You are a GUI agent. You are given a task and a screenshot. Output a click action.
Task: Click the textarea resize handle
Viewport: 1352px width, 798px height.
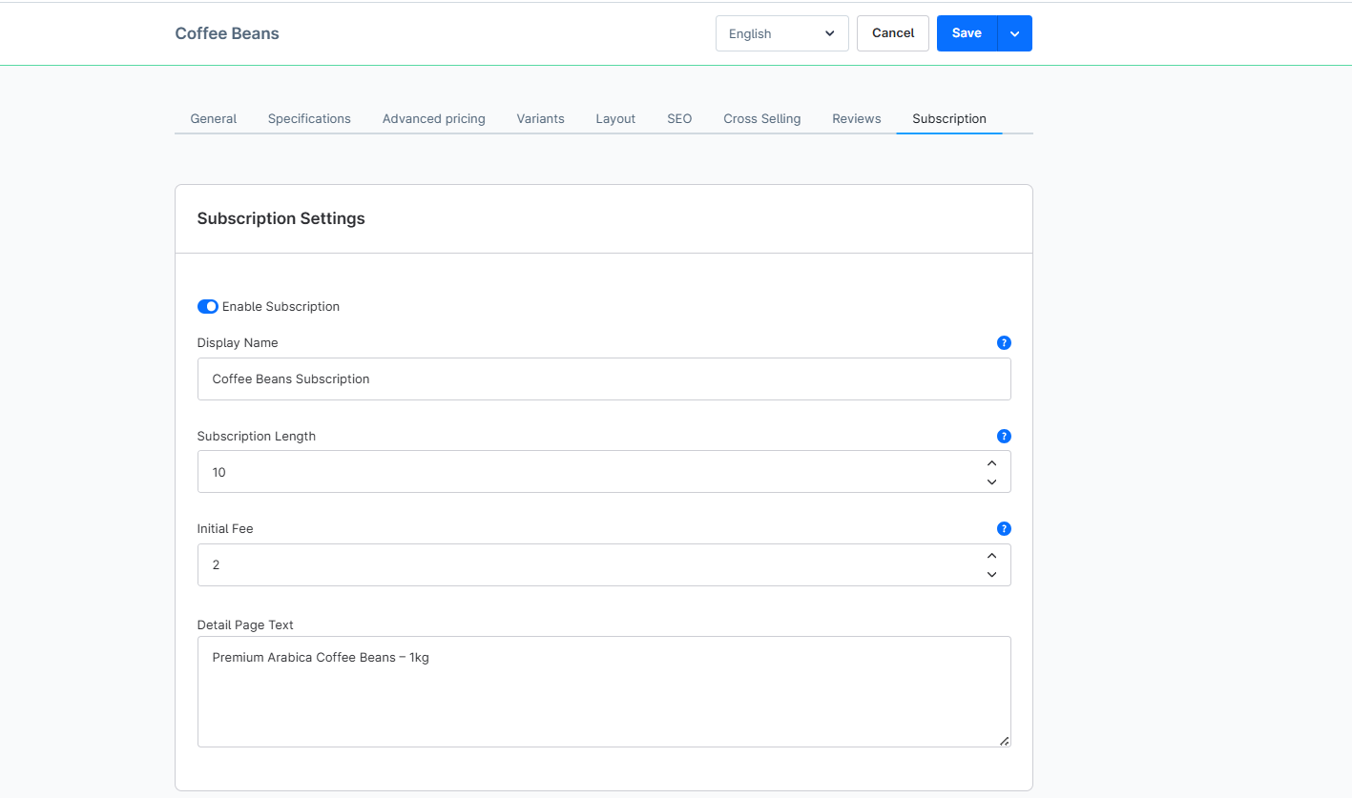1004,739
